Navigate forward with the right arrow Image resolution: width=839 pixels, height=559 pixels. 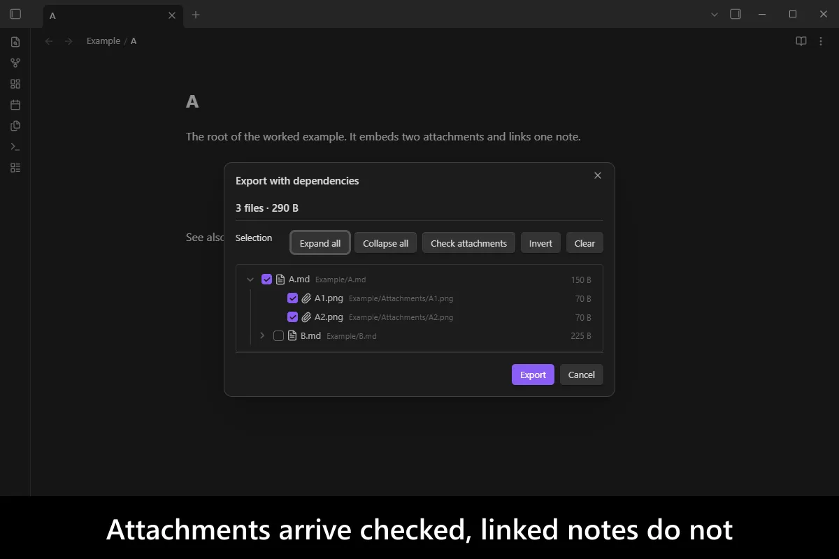click(69, 41)
